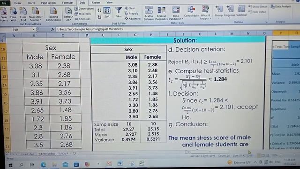Screen dimensions: 300x169
Task: Switch to the View ribbon tab
Action: tap(109, 2)
